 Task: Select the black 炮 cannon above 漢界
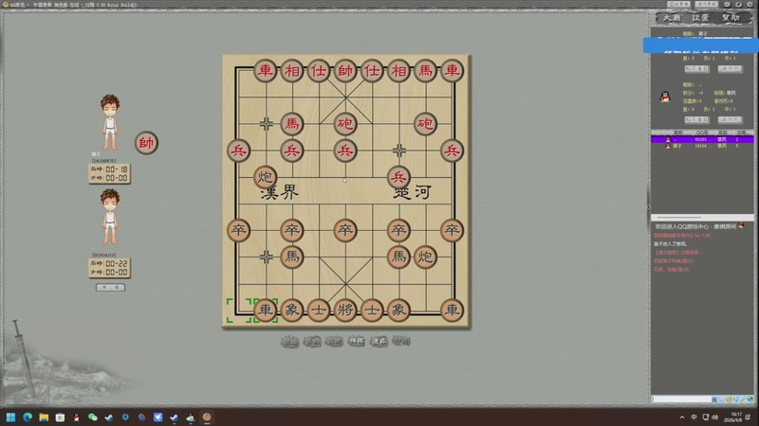click(x=266, y=177)
